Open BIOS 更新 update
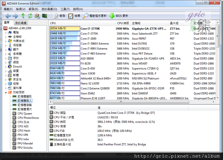223x160 pixels. point(119,16)
